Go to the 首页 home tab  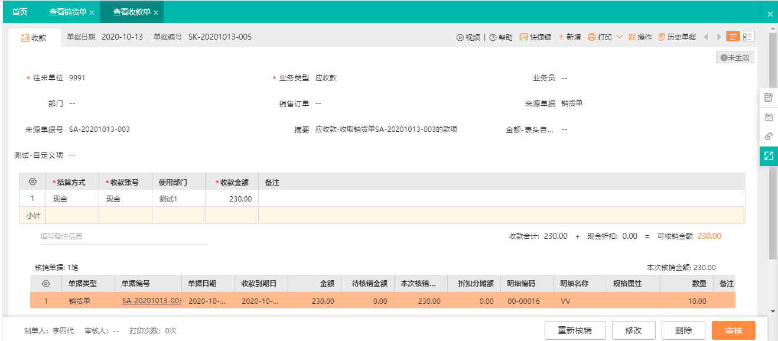click(19, 12)
